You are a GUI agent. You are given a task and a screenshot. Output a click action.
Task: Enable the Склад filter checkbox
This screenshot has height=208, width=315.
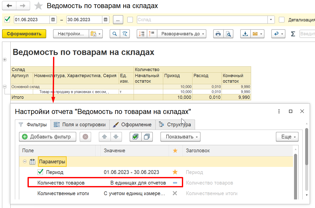click(130, 20)
